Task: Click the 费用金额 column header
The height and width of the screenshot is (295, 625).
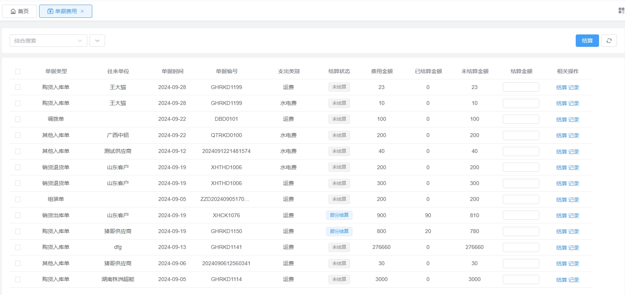Action: (x=382, y=71)
